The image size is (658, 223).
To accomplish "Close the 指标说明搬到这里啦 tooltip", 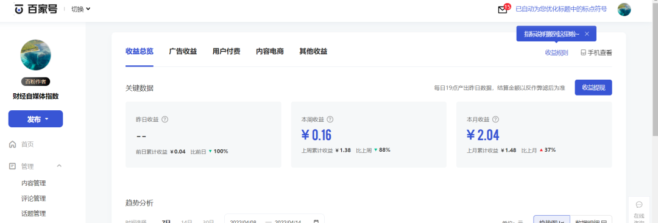I will [587, 34].
